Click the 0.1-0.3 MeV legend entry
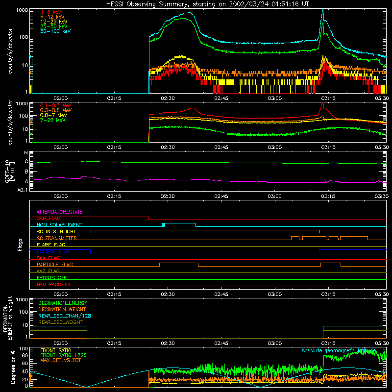The image size is (392, 392). pos(56,105)
